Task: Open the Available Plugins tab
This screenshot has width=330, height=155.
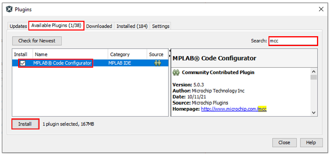Action: [56, 26]
